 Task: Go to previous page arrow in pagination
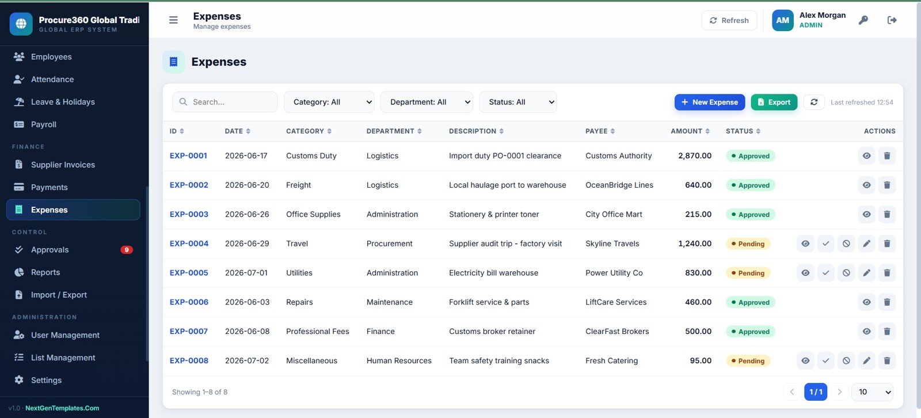click(792, 392)
